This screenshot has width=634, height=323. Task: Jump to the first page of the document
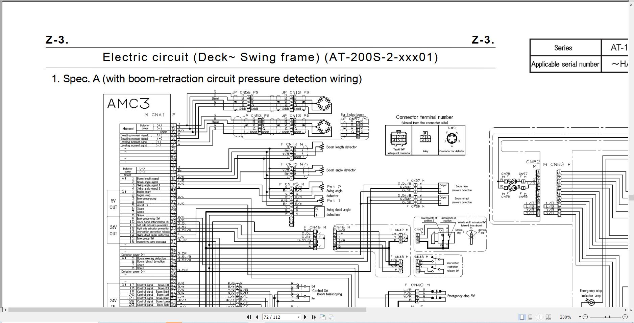click(x=249, y=317)
